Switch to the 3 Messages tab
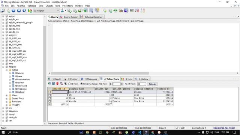 (x=89, y=79)
